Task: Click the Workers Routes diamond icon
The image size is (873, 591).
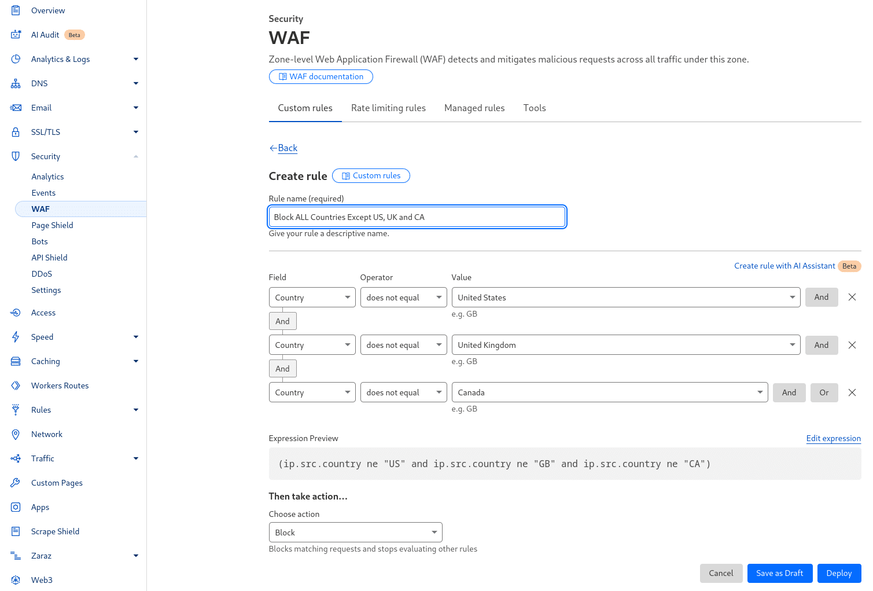Action: [x=16, y=386]
